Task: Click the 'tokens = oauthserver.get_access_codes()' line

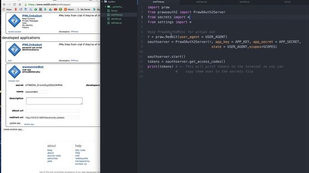Action: [186, 62]
